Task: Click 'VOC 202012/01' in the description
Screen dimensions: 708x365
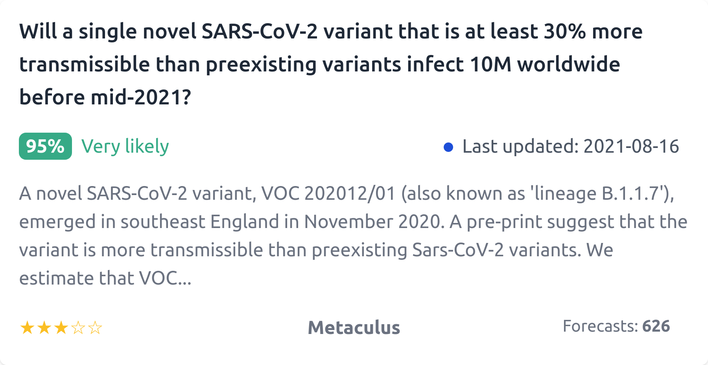Action: click(x=328, y=193)
